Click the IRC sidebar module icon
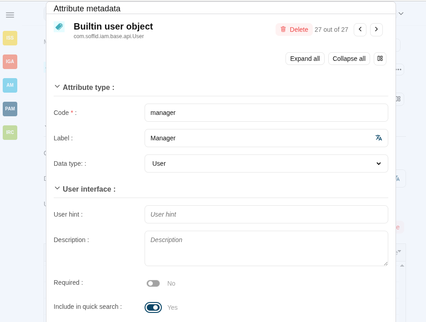 pos(10,133)
